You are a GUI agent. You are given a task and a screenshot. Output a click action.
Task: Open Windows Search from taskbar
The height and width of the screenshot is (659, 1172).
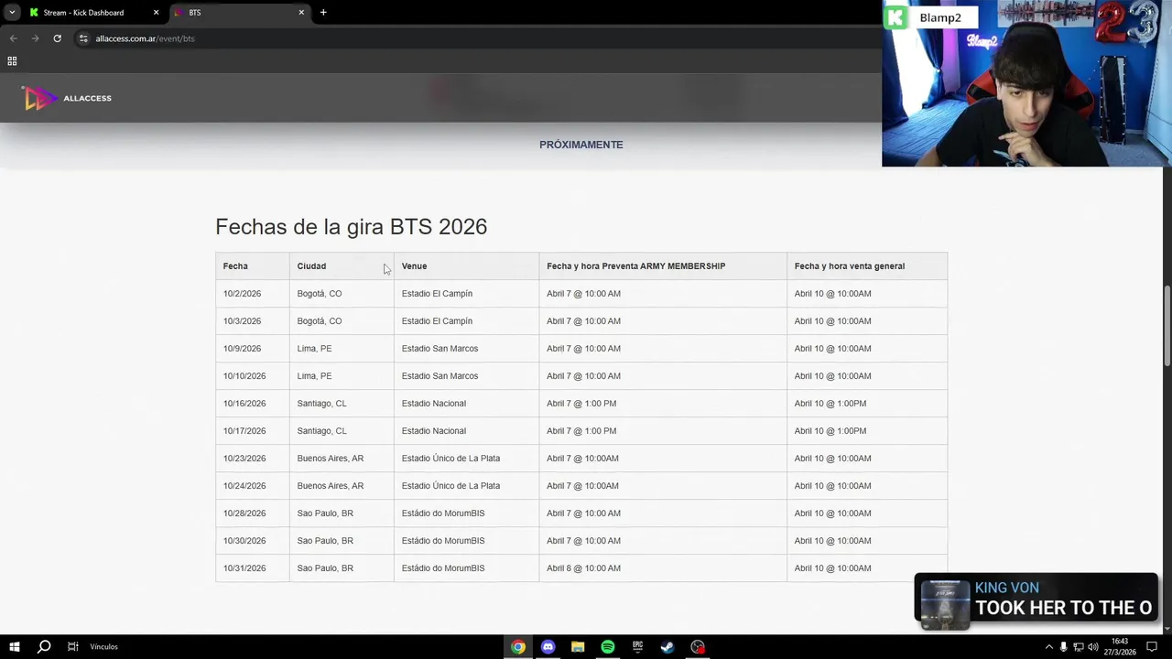click(44, 647)
